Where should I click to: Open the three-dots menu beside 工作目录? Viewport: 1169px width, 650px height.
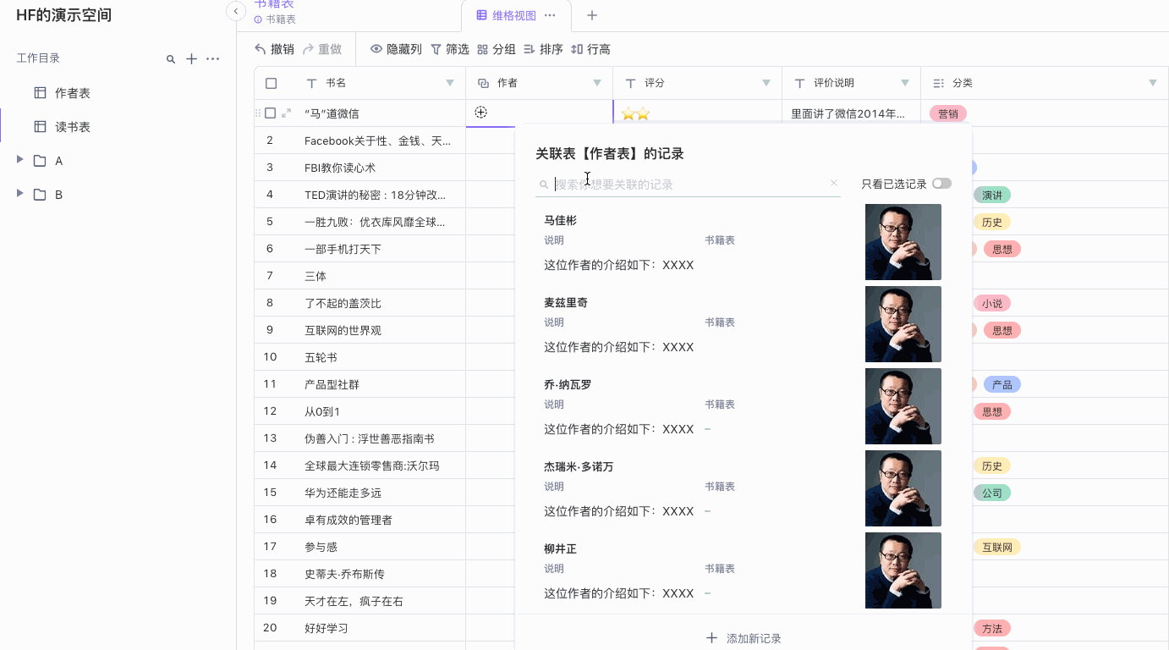213,59
